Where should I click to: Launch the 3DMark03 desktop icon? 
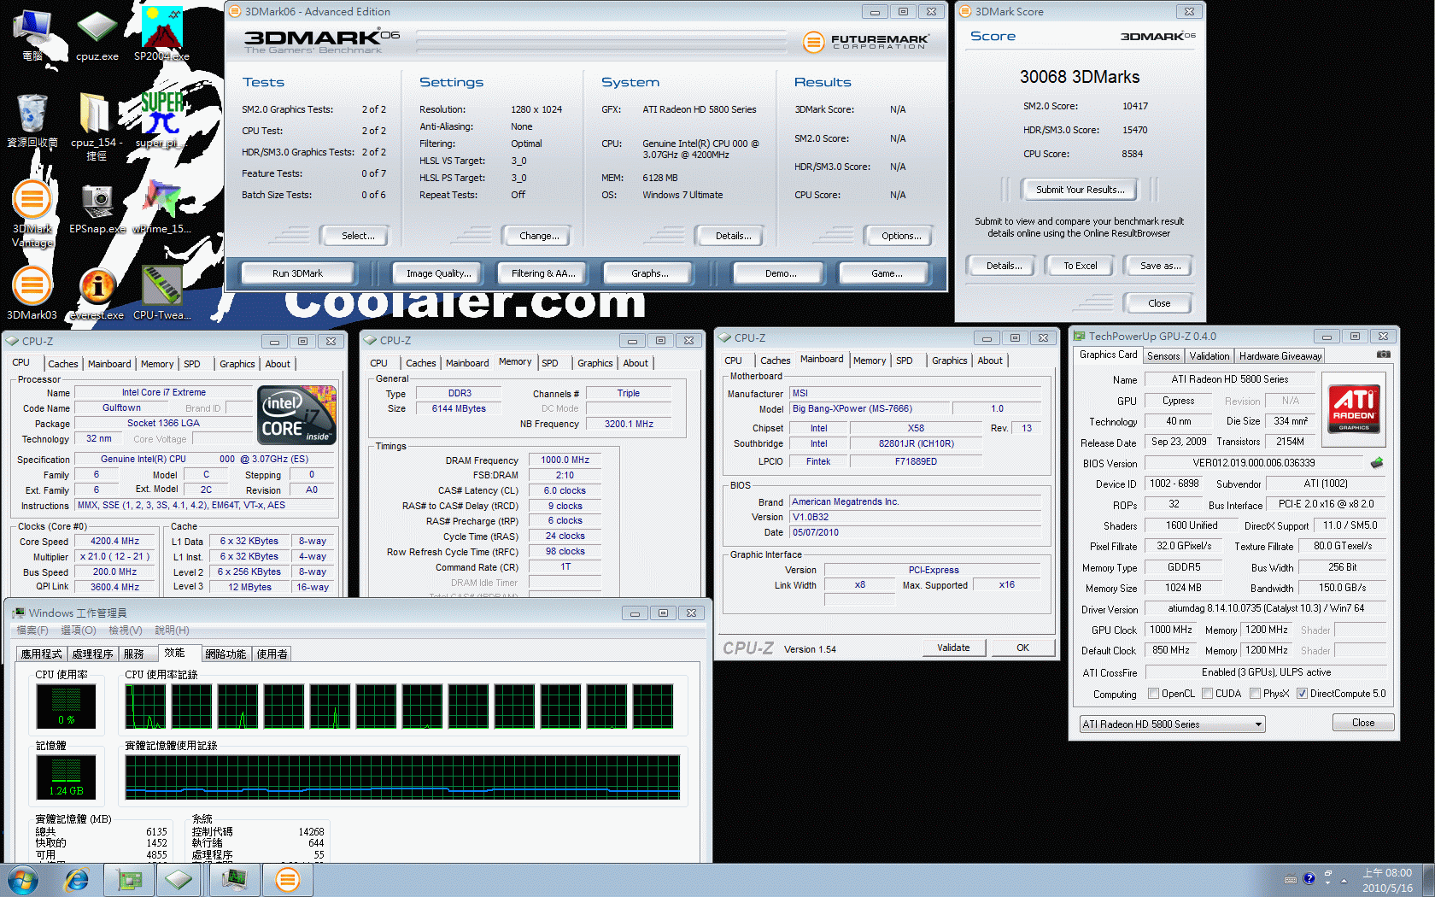(x=32, y=293)
